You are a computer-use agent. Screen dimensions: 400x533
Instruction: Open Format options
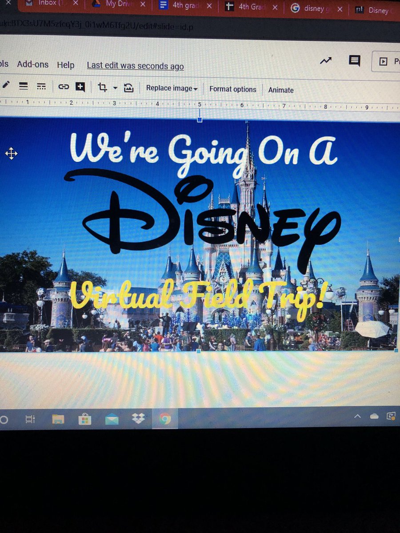[233, 89]
